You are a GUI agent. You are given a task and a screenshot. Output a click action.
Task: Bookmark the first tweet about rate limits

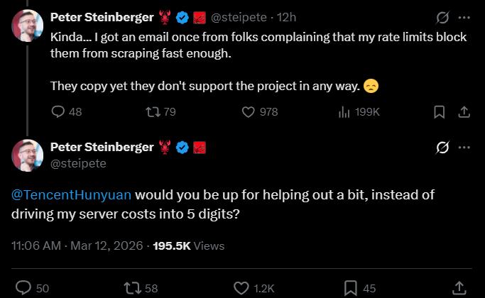(440, 111)
